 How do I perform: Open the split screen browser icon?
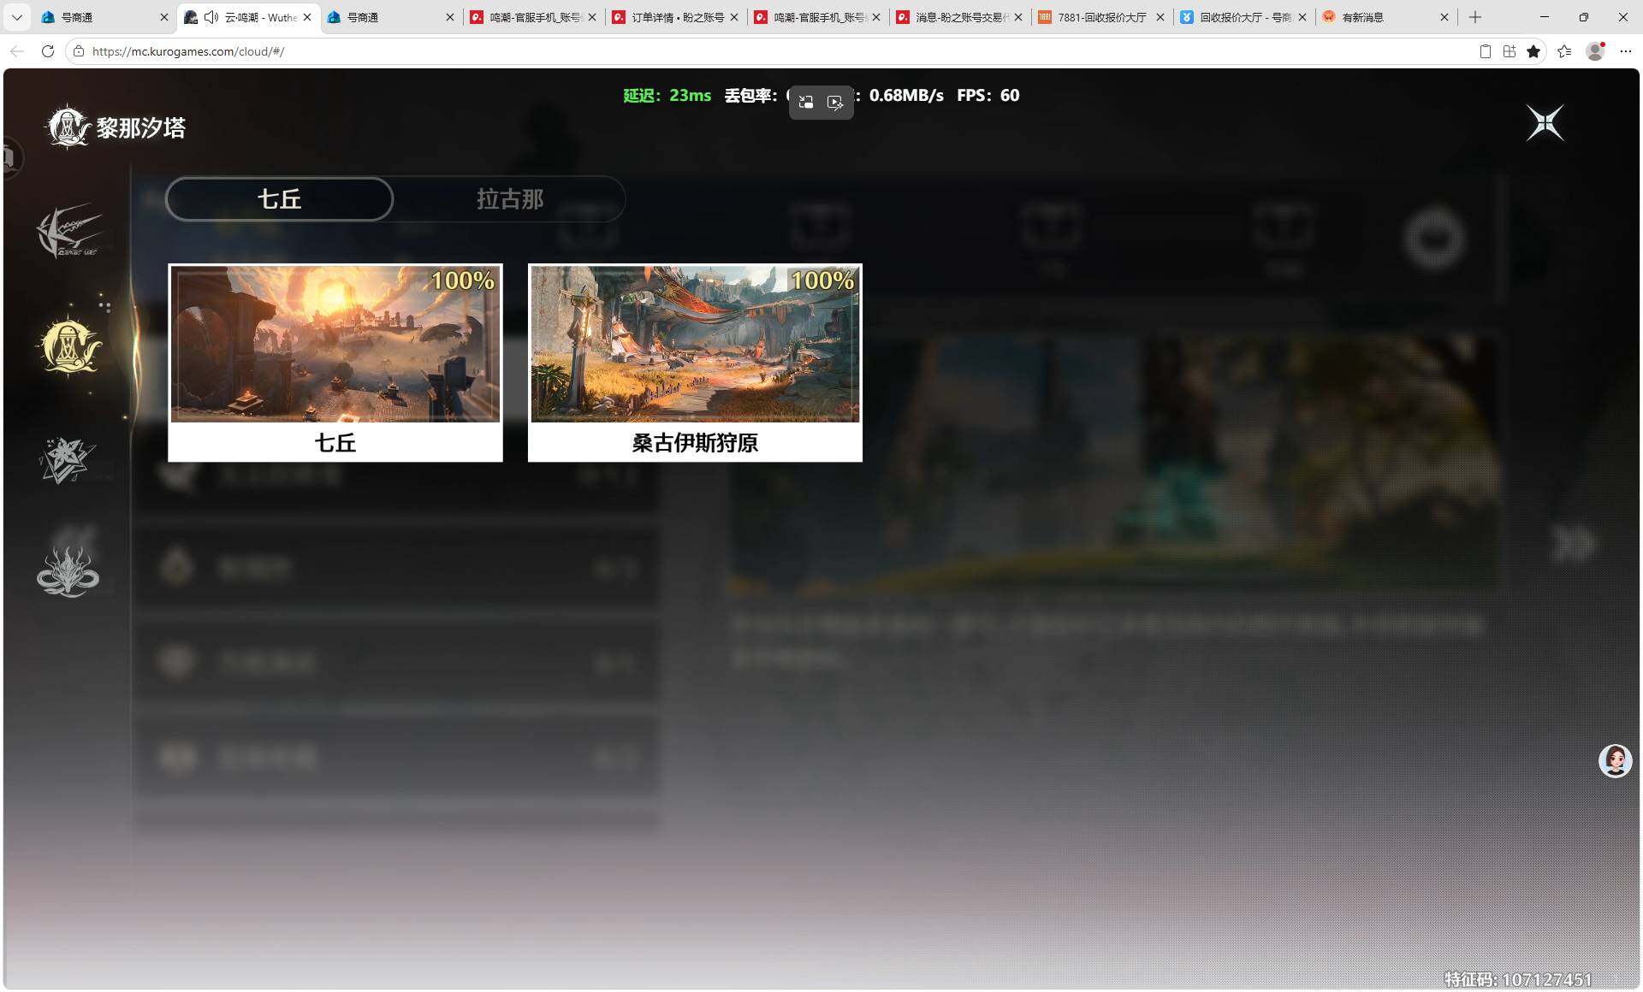click(x=1510, y=51)
